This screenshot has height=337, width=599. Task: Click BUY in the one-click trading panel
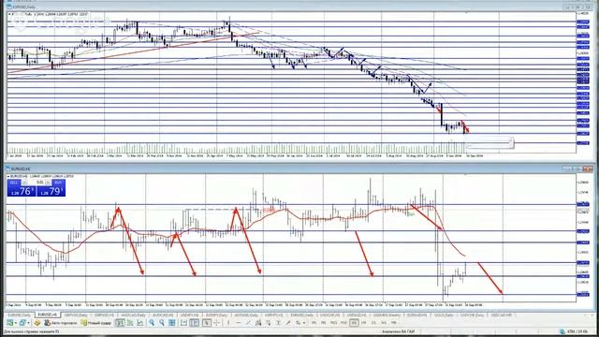click(58, 183)
